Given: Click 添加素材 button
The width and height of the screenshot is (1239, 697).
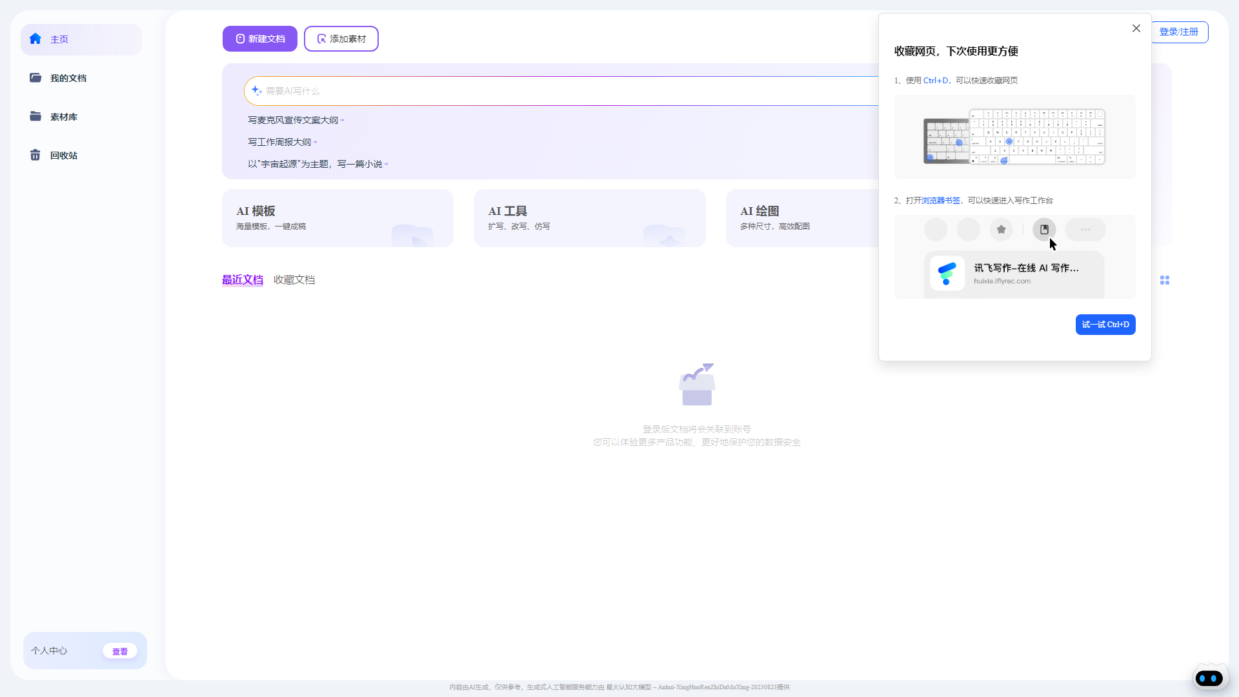Looking at the screenshot, I should 341,39.
